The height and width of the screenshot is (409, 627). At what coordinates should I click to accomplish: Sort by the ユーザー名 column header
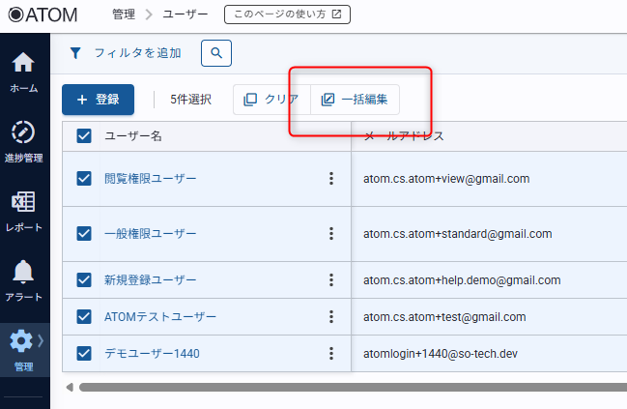tap(132, 136)
